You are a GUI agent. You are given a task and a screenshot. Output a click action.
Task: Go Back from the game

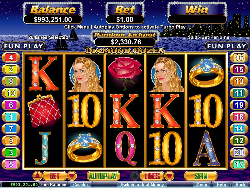click(x=240, y=185)
